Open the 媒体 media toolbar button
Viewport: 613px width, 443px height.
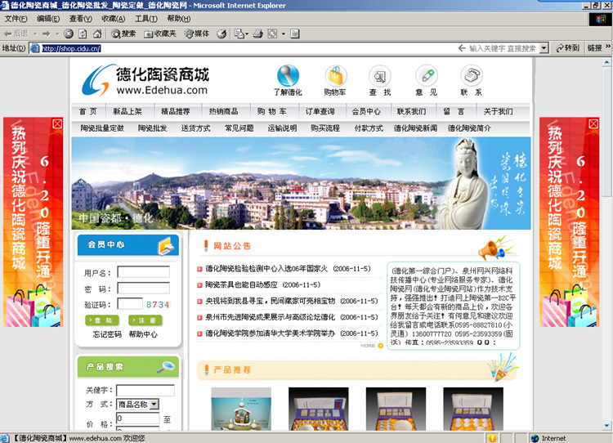click(197, 34)
